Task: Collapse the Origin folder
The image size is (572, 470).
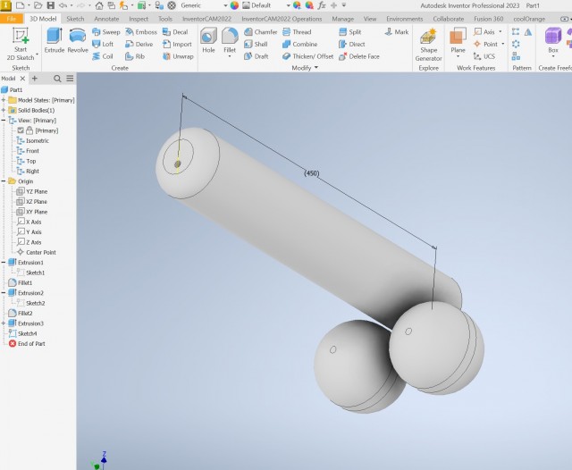Action: 4,181
